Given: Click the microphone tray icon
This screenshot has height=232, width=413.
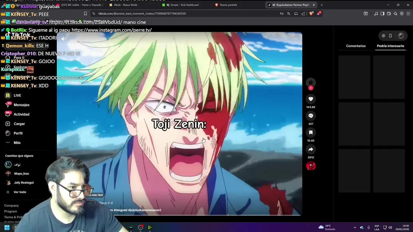Looking at the screenshot, I should [x=369, y=227].
